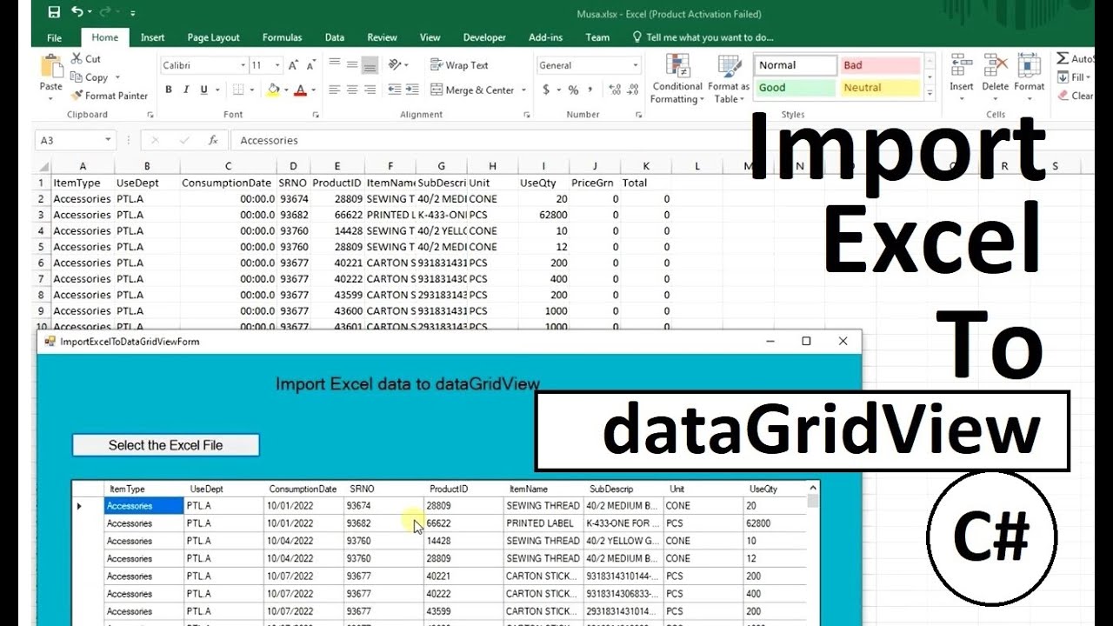Toggle Wrap Text
Viewport: 1113px width, 626px height.
[x=460, y=65]
